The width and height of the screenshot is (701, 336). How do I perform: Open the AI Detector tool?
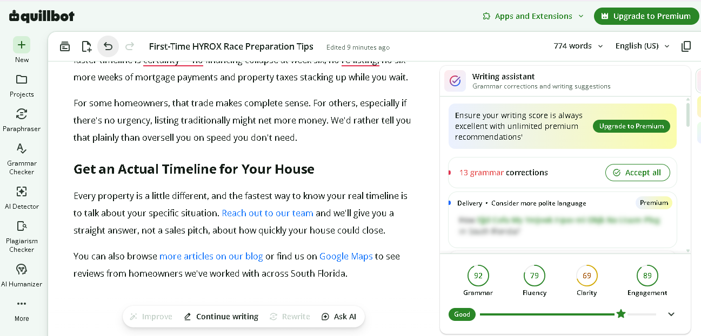coord(22,197)
